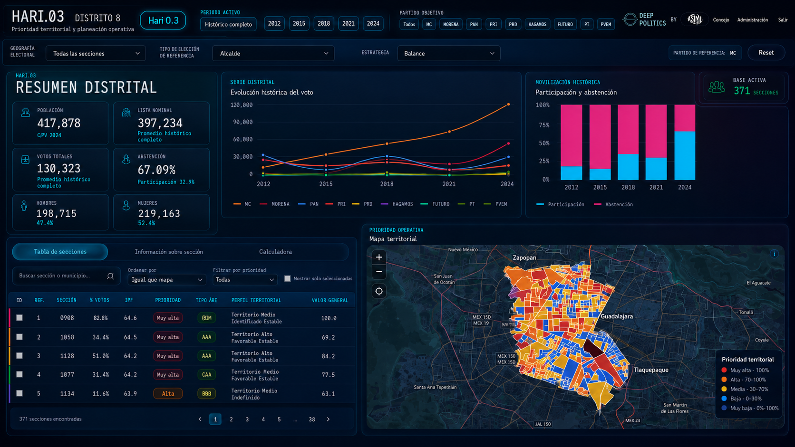The image size is (795, 447).
Task: Select the 2024 period button
Action: [x=373, y=24]
